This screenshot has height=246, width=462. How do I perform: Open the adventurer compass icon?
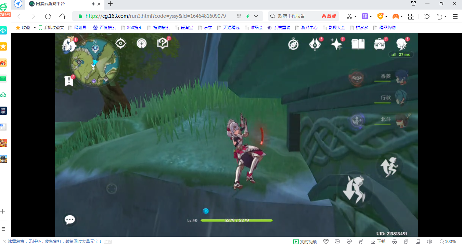pyautogui.click(x=293, y=44)
